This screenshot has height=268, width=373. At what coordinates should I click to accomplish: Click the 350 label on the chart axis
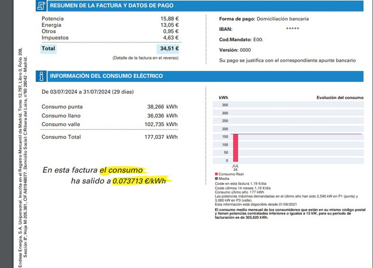[x=225, y=105]
